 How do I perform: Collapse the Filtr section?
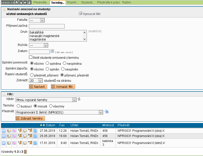click(x=4, y=94)
